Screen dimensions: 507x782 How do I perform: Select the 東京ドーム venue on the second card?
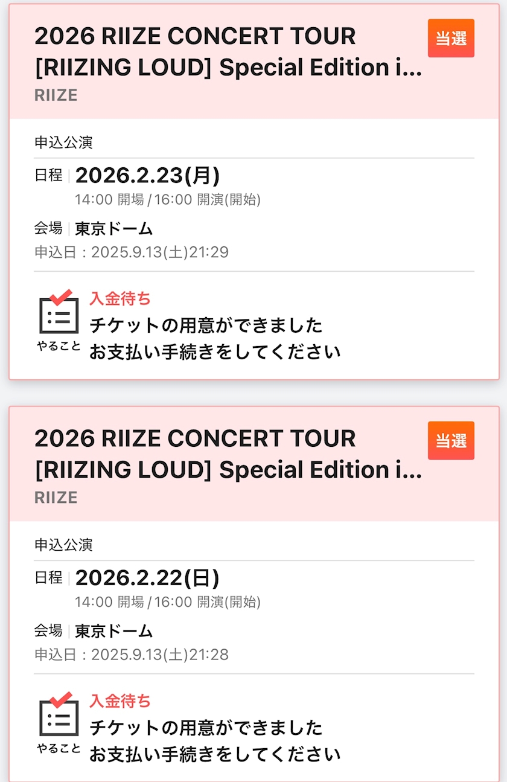(113, 631)
